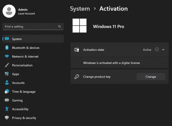Click the Apps icon in sidebar
The image size is (172, 126).
(x=7, y=74)
